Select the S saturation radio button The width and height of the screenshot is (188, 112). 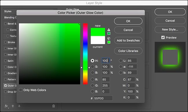pyautogui.click(x=93, y=67)
